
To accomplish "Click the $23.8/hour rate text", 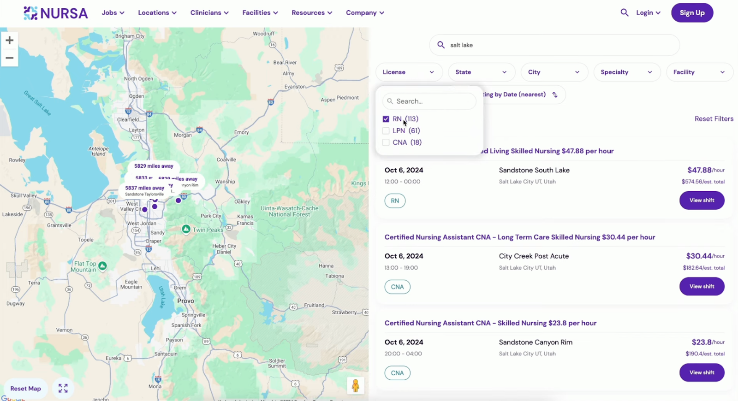I will coord(708,342).
